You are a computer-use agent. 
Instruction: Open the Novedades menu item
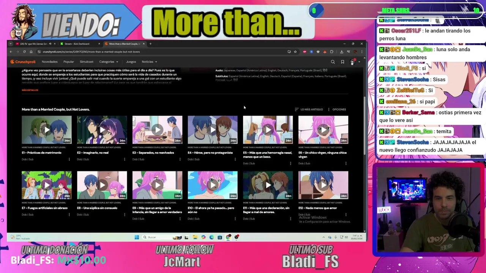pyautogui.click(x=50, y=62)
